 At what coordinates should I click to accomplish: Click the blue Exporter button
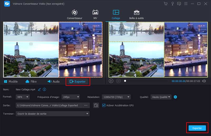pyautogui.click(x=197, y=128)
